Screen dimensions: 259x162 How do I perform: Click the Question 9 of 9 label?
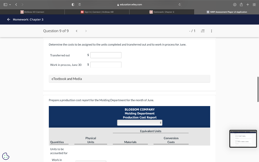56,31
